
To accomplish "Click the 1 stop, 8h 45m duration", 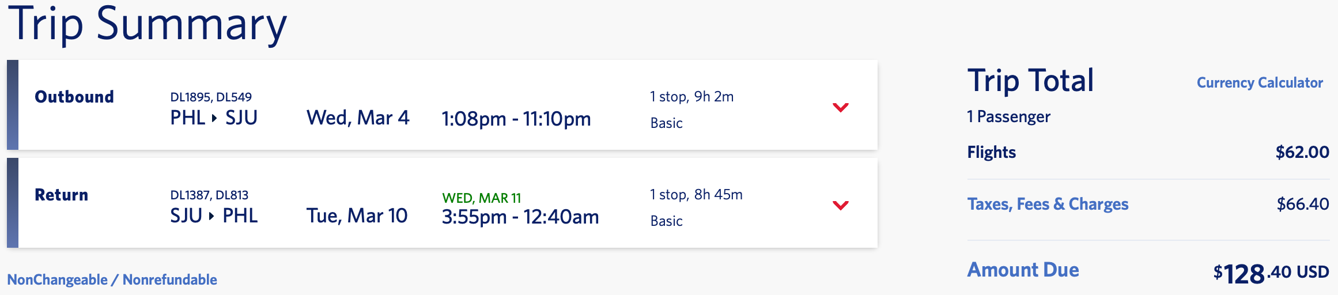I will point(696,194).
